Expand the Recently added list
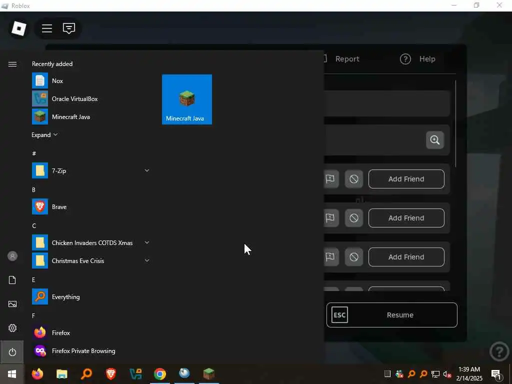Viewport: 512px width, 384px height. pos(44,135)
